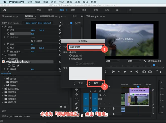This screenshot has width=166, height=123.
Task: Create a four-point polygon mask
Action: (x=14, y=66)
